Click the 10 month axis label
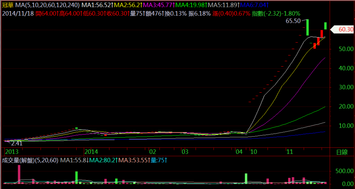This screenshot has height=189, width=355. click(253, 152)
